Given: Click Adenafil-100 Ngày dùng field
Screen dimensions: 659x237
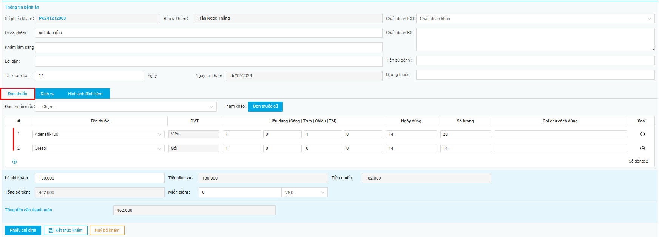Looking at the screenshot, I should coord(411,134).
